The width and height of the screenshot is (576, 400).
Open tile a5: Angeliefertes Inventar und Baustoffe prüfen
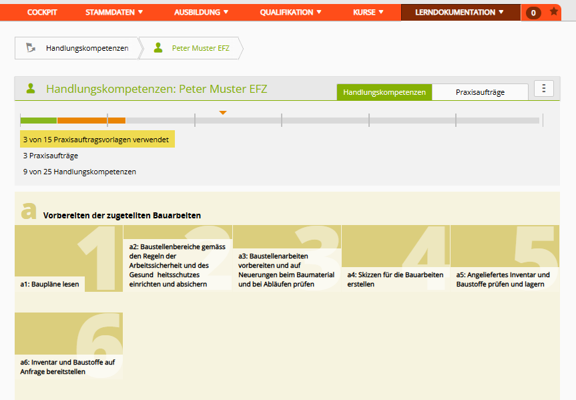pyautogui.click(x=505, y=258)
